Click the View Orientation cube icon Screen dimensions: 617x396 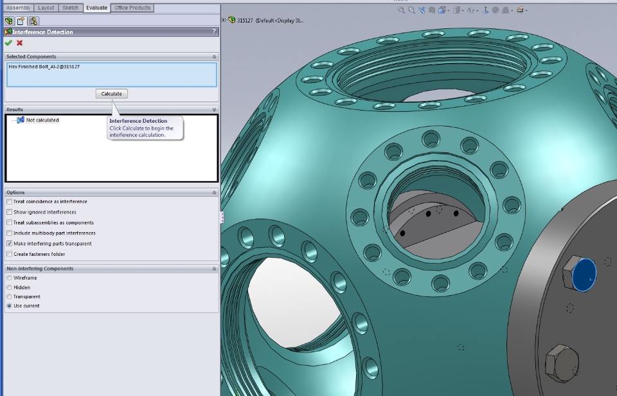(442, 10)
